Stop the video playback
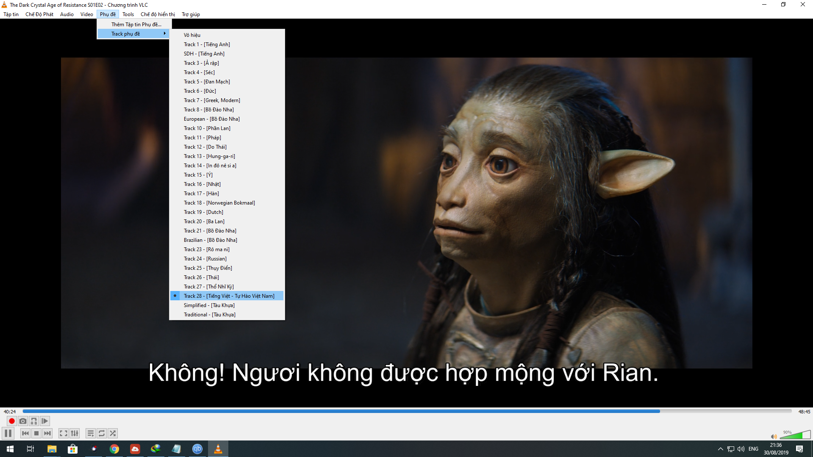 coord(36,433)
